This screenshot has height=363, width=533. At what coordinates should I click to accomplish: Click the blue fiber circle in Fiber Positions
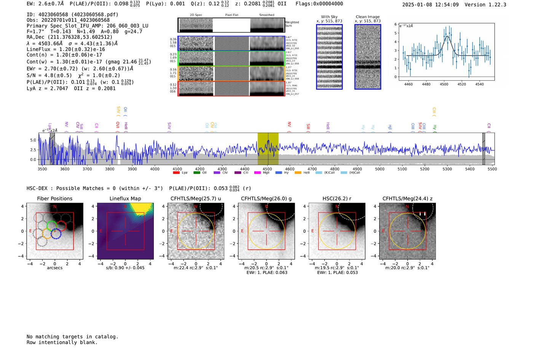[56, 233]
